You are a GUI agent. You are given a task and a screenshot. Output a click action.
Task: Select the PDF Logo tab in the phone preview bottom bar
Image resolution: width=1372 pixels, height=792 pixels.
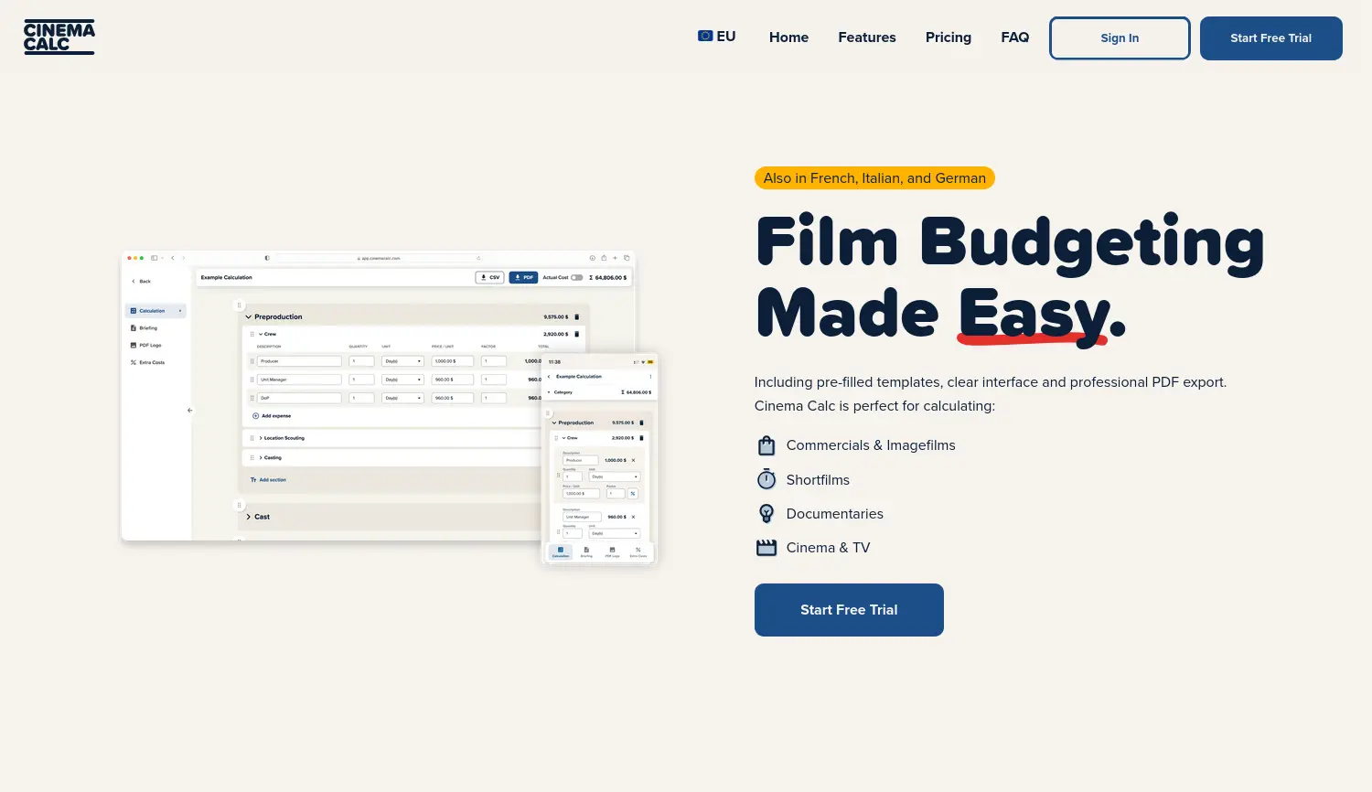(612, 552)
